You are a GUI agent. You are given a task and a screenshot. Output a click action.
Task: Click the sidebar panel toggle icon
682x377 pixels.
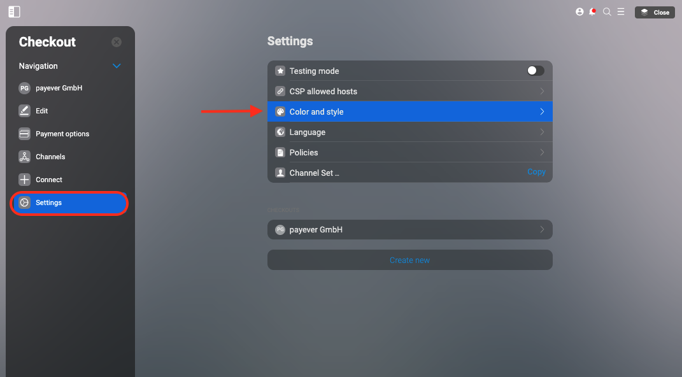[x=15, y=11]
